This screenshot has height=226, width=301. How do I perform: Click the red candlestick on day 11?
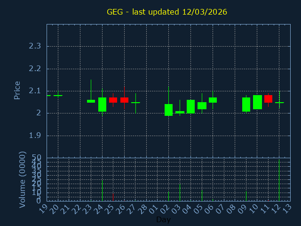268,98
